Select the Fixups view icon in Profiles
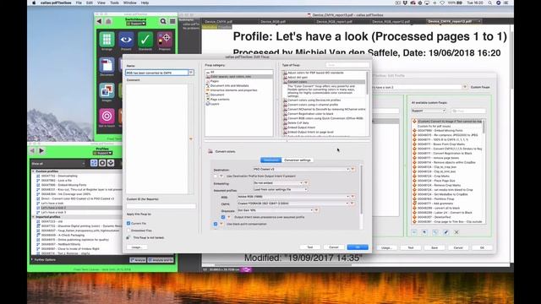Screen dimensions: 541x304 pyautogui.click(x=111, y=163)
